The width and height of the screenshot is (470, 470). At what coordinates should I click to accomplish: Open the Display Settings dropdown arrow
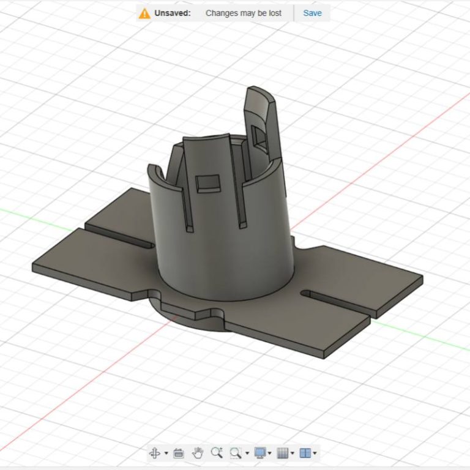pyautogui.click(x=270, y=453)
